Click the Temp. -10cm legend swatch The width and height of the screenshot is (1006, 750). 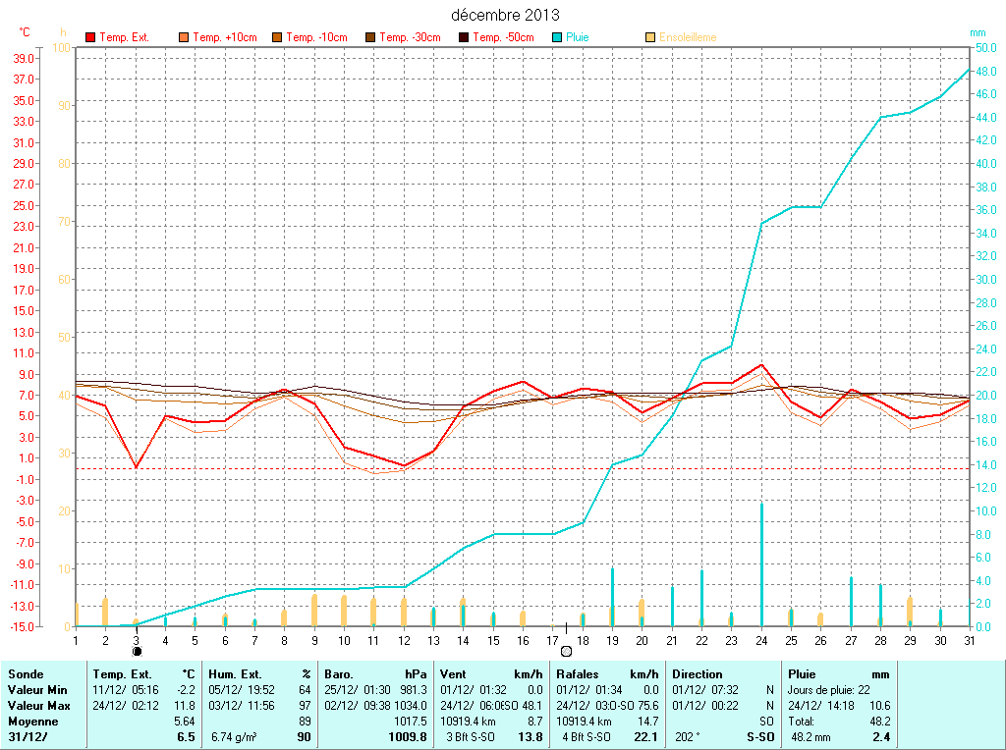277,37
